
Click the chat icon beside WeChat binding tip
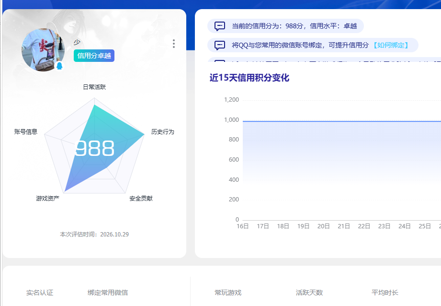point(220,46)
